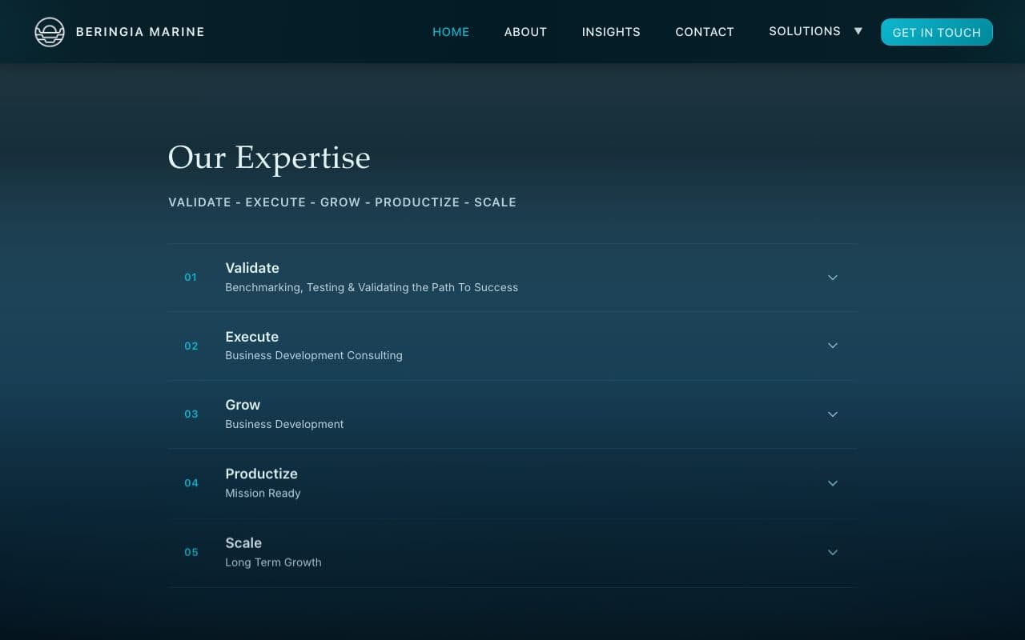Click 'Benchmarking, Testing & Validating the Path To Success'
This screenshot has width=1025, height=640.
pyautogui.click(x=372, y=287)
